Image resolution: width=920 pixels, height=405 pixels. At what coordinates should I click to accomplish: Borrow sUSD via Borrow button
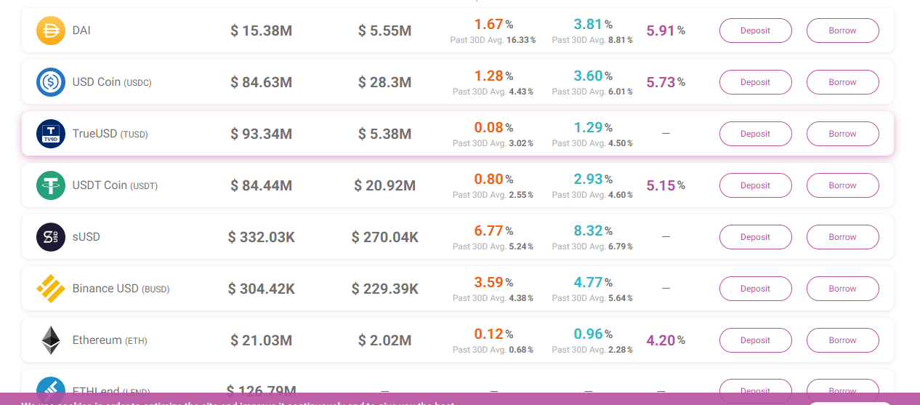pyautogui.click(x=843, y=237)
